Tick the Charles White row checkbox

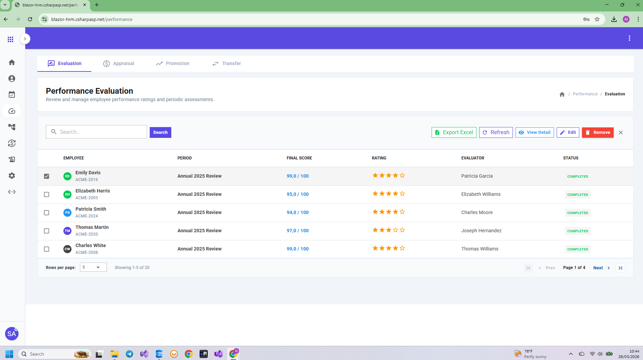(47, 249)
